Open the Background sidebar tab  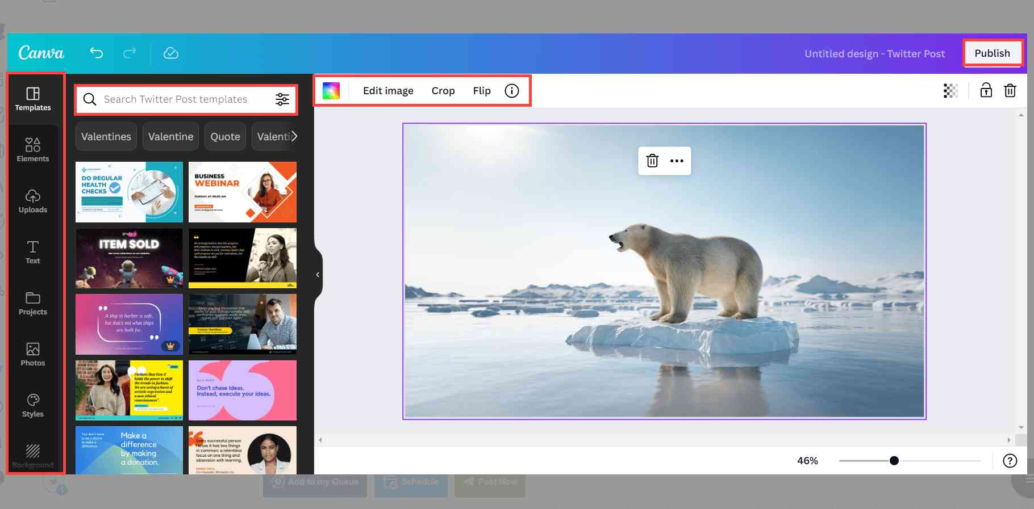pos(33,456)
